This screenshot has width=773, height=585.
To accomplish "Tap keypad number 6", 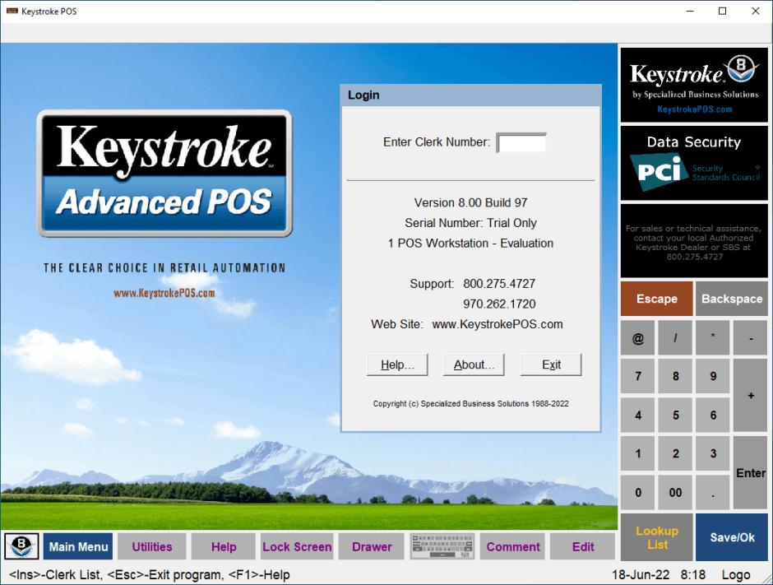I will [x=713, y=415].
